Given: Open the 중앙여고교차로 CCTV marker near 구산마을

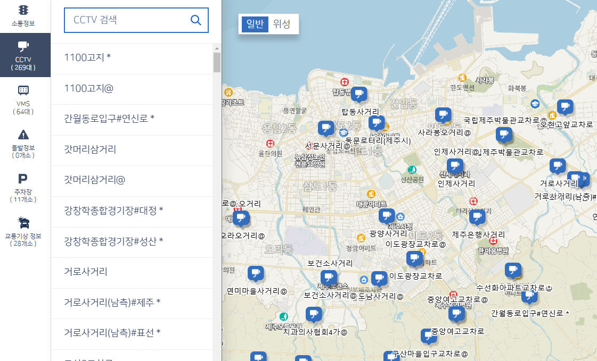Looking at the screenshot, I should (429, 337).
